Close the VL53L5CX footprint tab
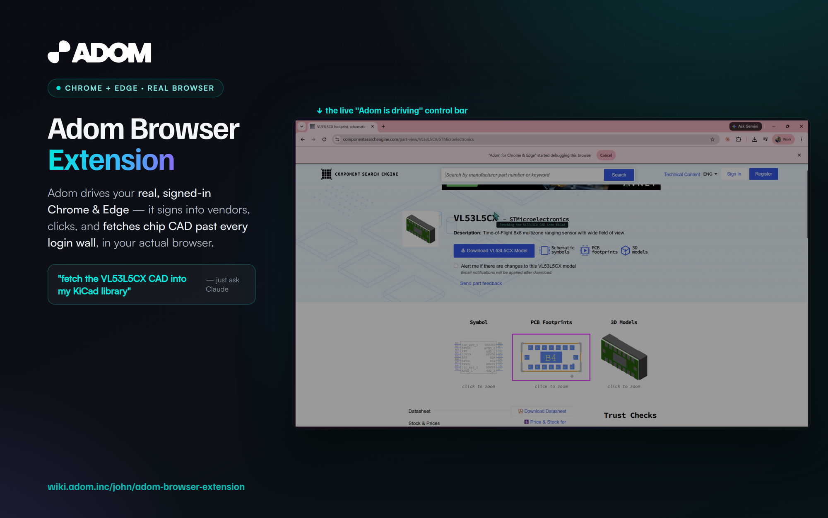Image resolution: width=828 pixels, height=518 pixels. [x=373, y=127]
